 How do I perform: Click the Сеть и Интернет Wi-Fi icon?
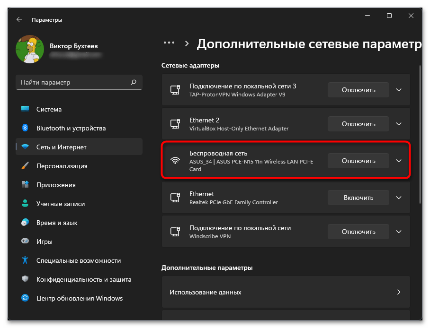[x=25, y=147]
